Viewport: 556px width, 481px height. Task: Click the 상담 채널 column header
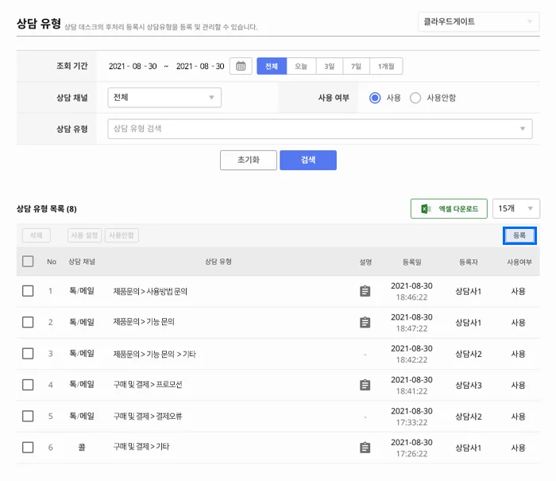[82, 262]
